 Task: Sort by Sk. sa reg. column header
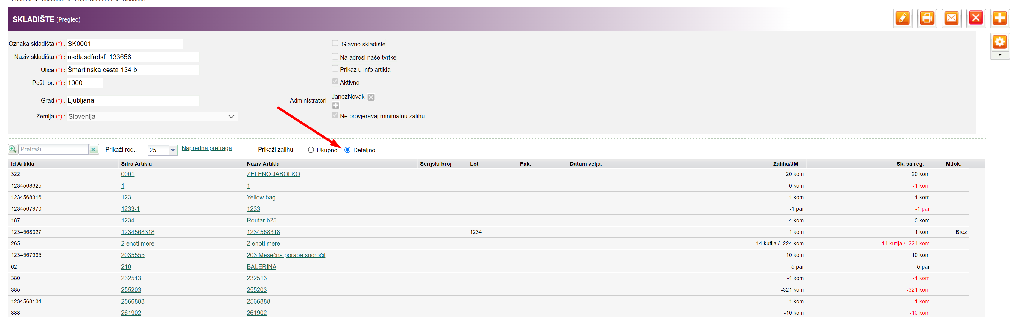tap(910, 164)
